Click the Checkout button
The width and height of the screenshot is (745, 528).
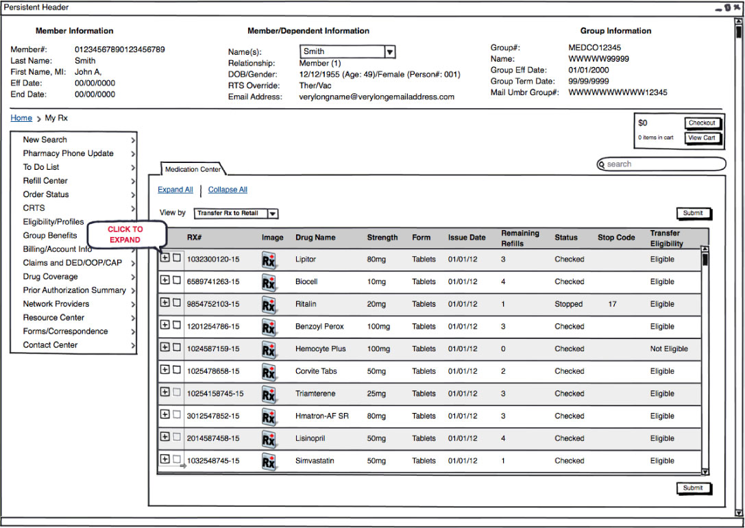[x=703, y=123]
